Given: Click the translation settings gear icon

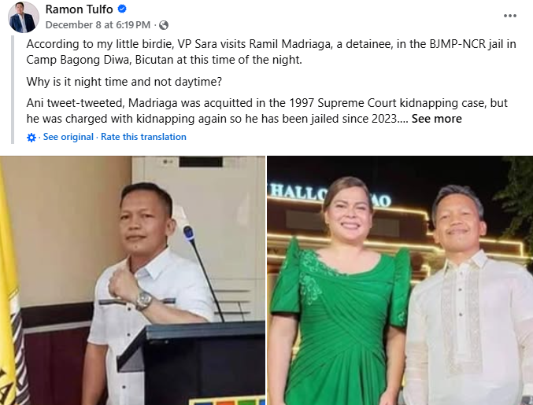Looking at the screenshot, I should [31, 137].
